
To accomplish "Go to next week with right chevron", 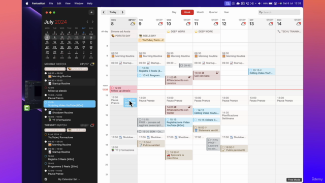I will coord(122,12).
